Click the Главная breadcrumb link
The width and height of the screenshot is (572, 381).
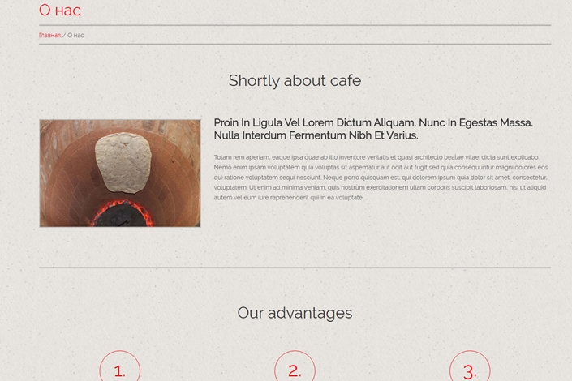(x=49, y=36)
